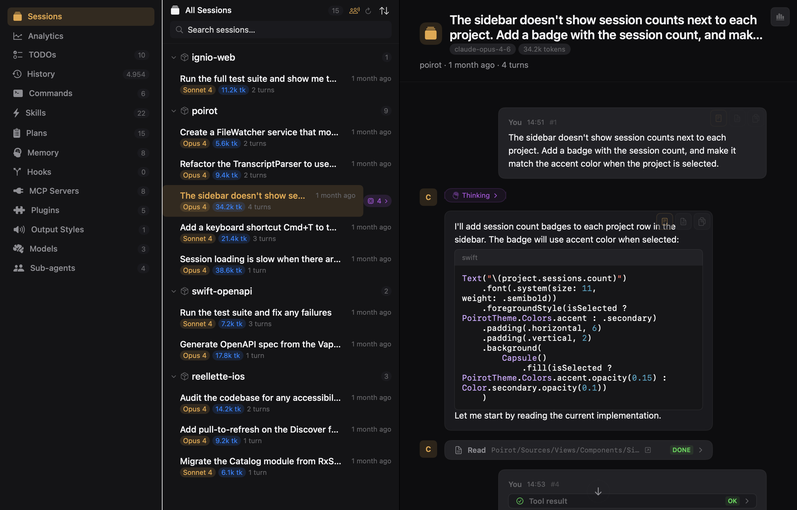Click the refresh sessions icon

(368, 11)
